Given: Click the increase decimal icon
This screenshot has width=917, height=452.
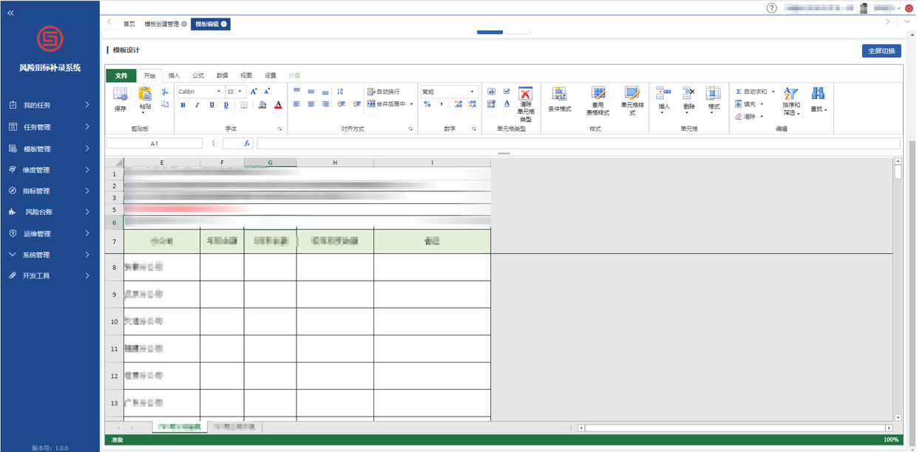Looking at the screenshot, I should 458,104.
